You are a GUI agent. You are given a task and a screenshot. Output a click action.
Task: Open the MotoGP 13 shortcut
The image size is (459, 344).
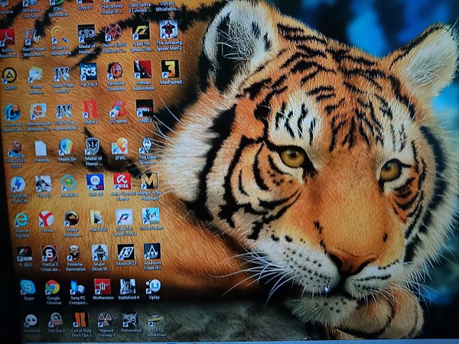coord(125,252)
